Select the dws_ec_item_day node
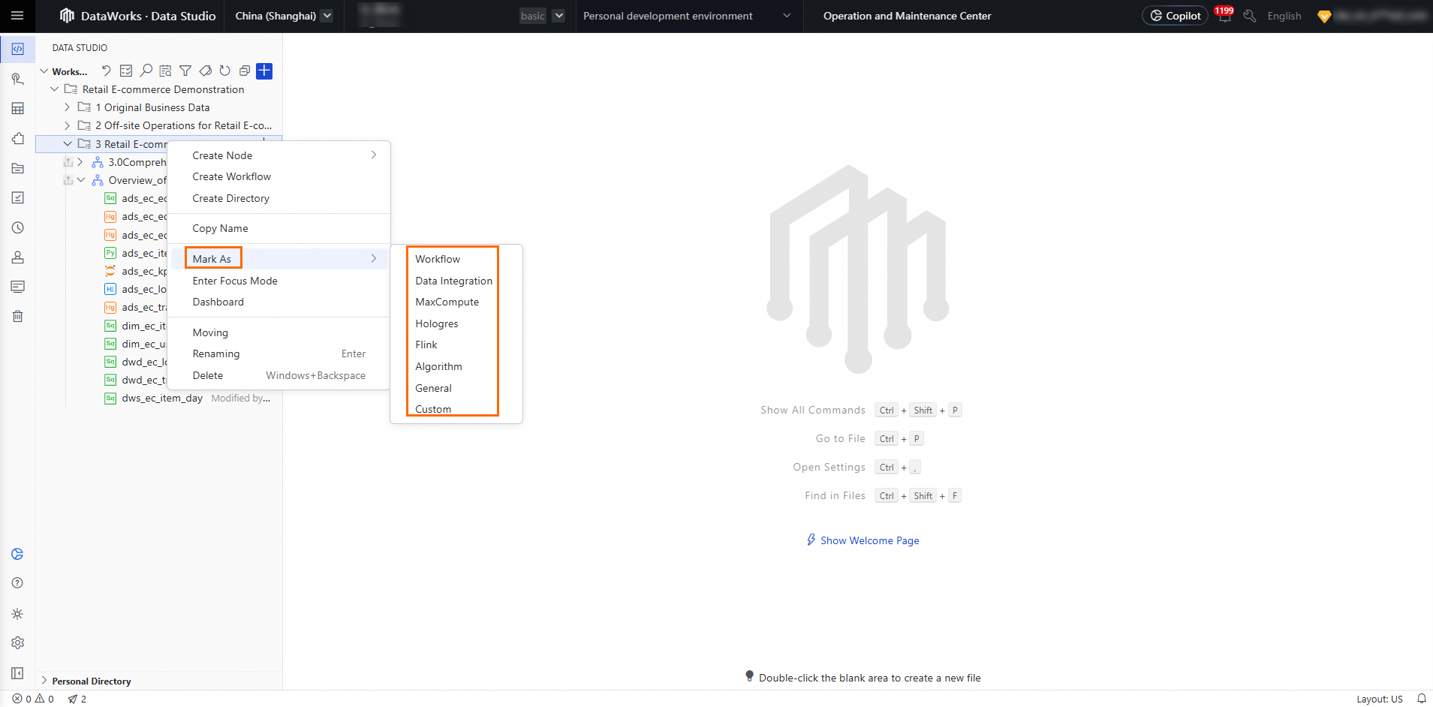Viewport: 1433px width, 707px height. click(162, 398)
